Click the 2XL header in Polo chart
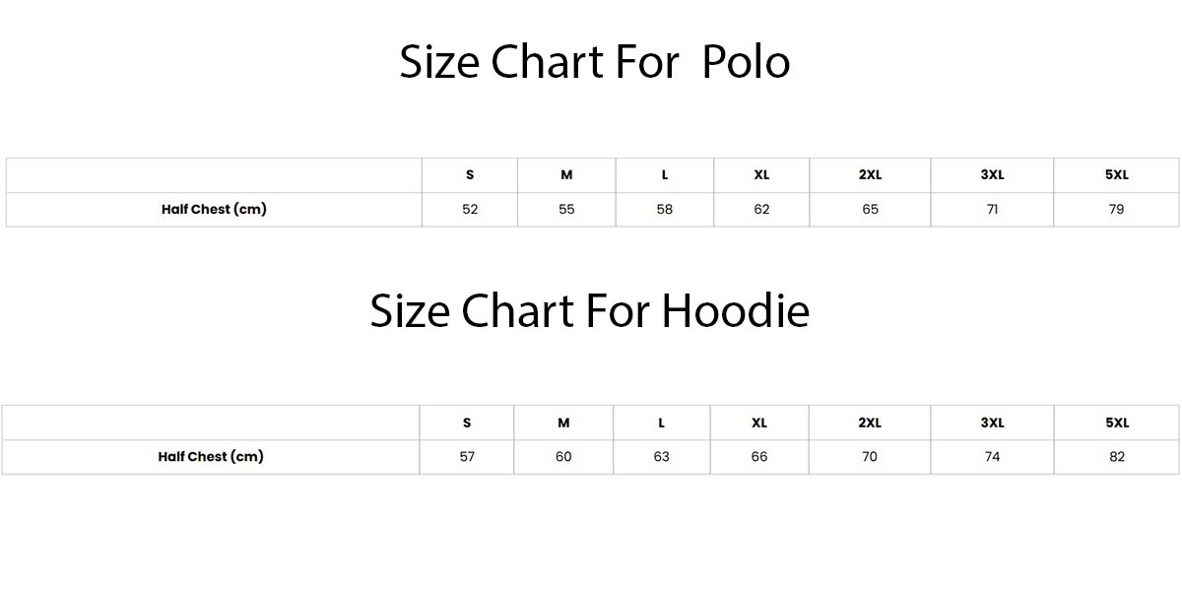This screenshot has height=591, width=1182. point(870,175)
